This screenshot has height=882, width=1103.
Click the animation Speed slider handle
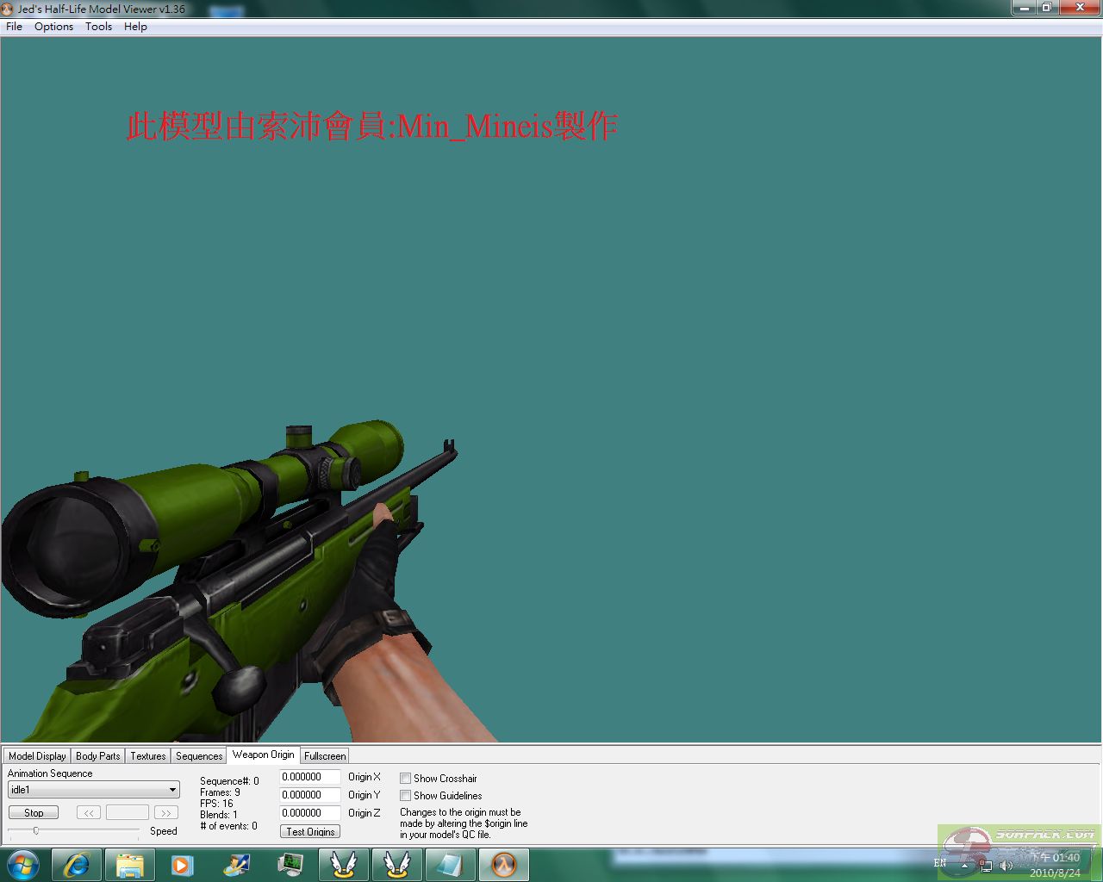coord(36,831)
